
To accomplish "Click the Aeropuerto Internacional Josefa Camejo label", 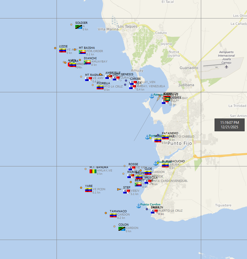I will point(226,57).
